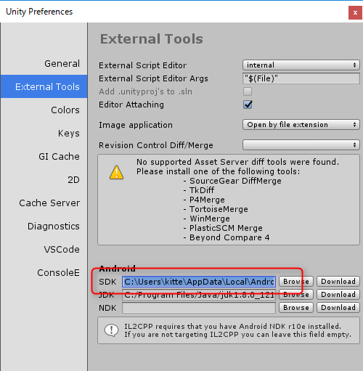Click the yellow warning triangle icon
The height and width of the screenshot is (371, 363).
(116, 172)
